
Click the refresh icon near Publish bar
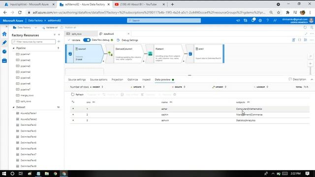click(305, 28)
